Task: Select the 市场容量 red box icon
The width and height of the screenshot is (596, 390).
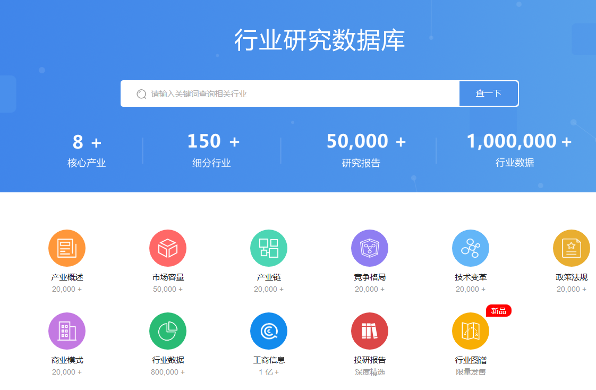Action: coord(167,248)
